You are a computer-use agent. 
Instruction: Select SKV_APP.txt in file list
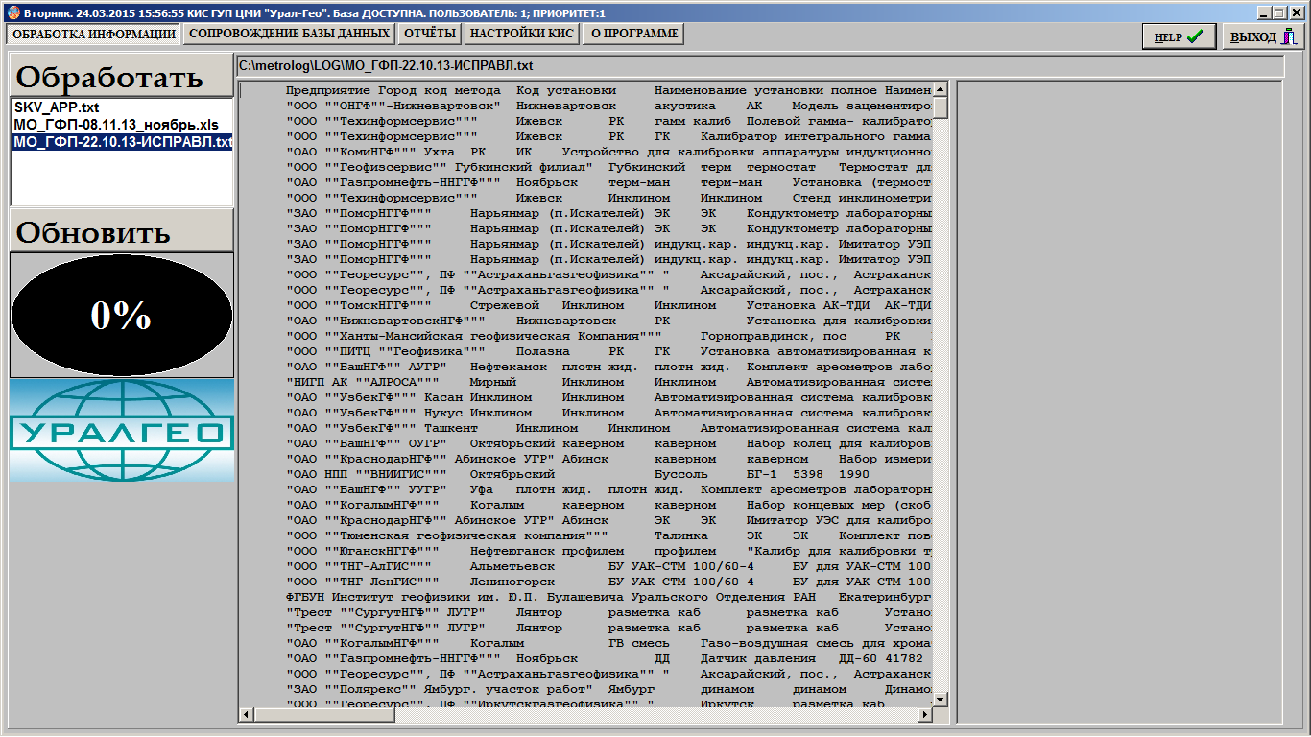click(122, 107)
